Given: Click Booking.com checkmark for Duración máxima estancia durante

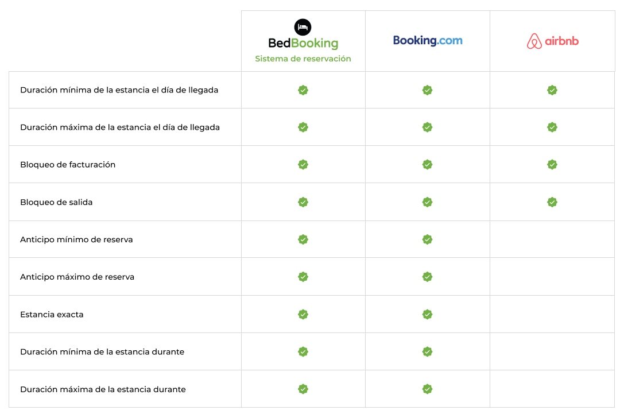Looking at the screenshot, I should click(428, 389).
